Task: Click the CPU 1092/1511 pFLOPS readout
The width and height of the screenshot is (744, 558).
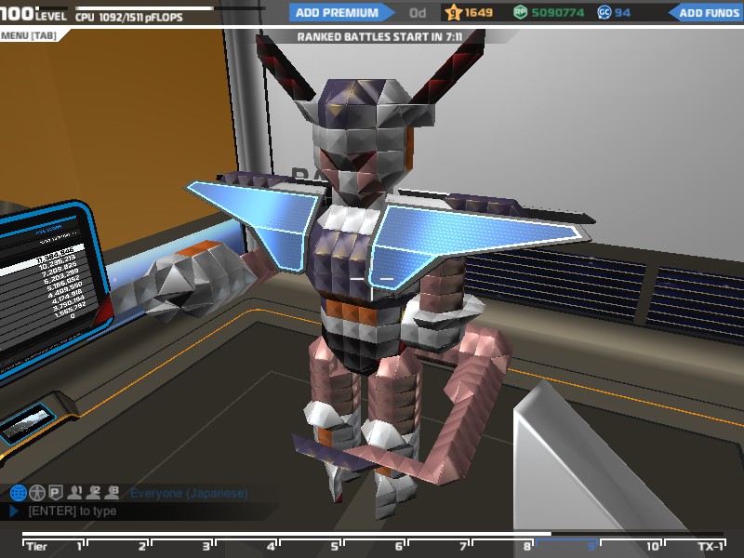Action: 129,18
